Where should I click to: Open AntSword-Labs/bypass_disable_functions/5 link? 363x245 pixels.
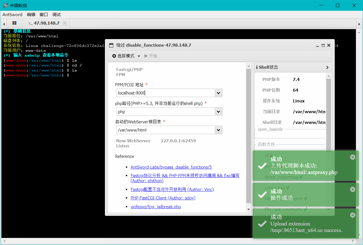(x=171, y=167)
